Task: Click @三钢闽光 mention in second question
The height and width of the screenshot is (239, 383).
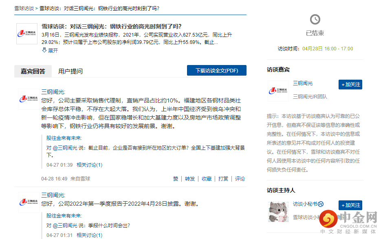Action: pyautogui.click(x=65, y=226)
